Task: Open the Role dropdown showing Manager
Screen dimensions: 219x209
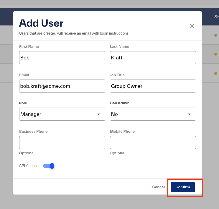Action: pos(62,114)
